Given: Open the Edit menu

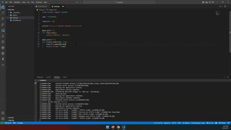Looking at the screenshot, I should (x=11, y=2).
